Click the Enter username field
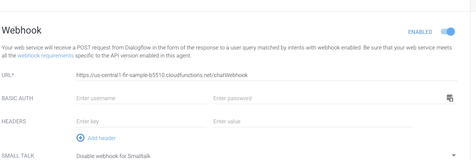The height and width of the screenshot is (160, 476). tap(141, 99)
